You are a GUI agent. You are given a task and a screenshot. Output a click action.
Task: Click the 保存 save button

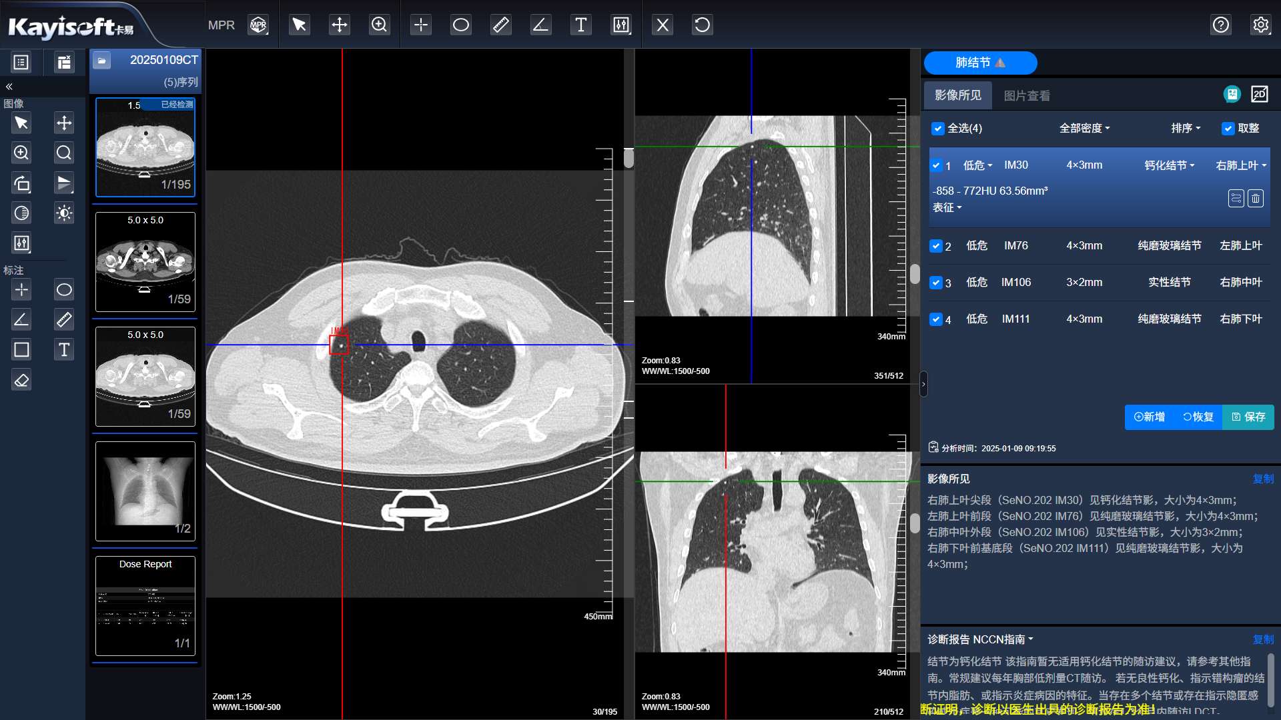click(x=1248, y=417)
